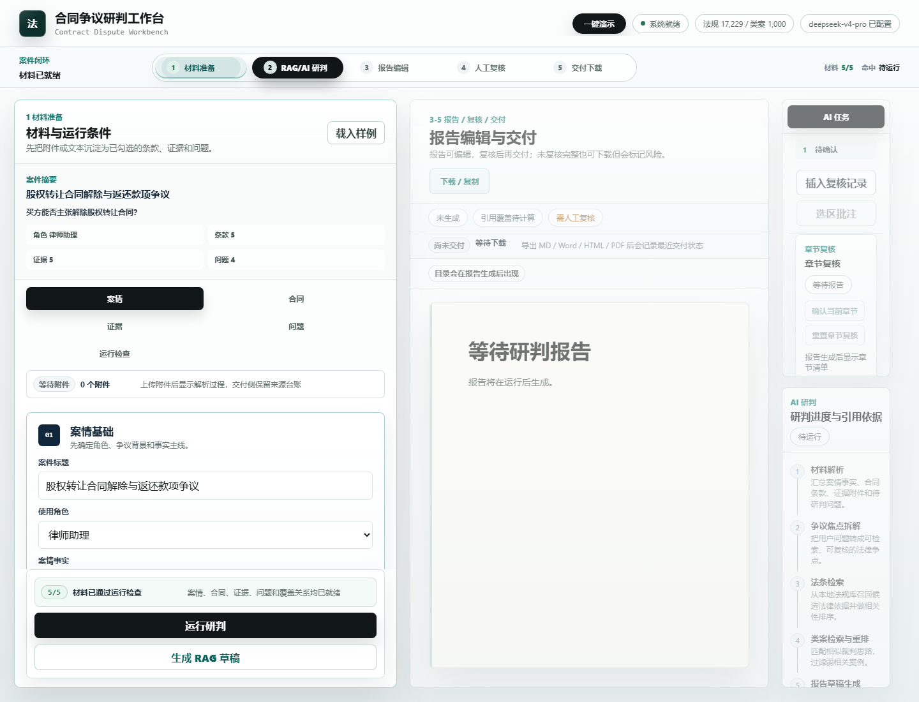The height and width of the screenshot is (702, 919).
Task: Click the 1 待确认 task row
Action: tap(836, 149)
